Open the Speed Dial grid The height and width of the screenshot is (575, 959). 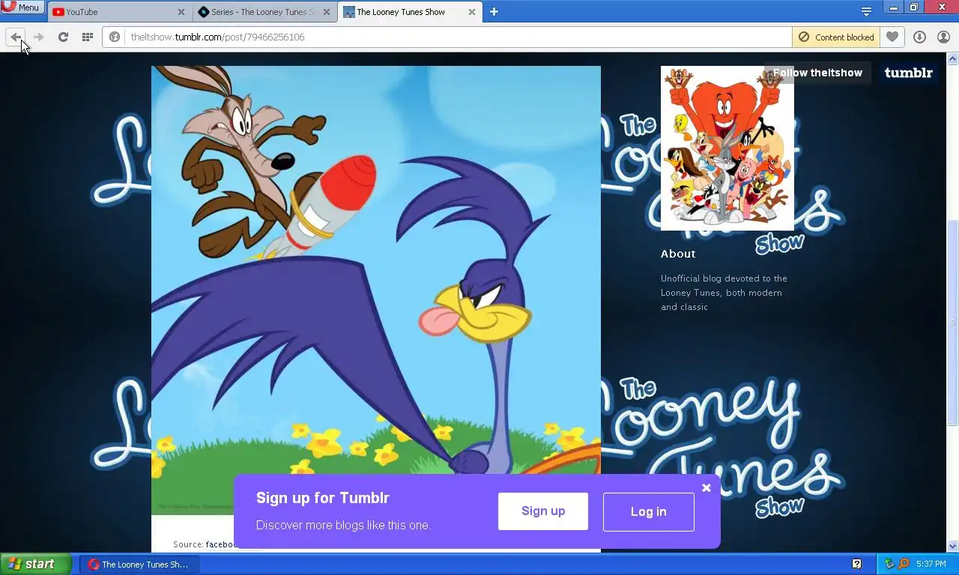click(x=87, y=37)
